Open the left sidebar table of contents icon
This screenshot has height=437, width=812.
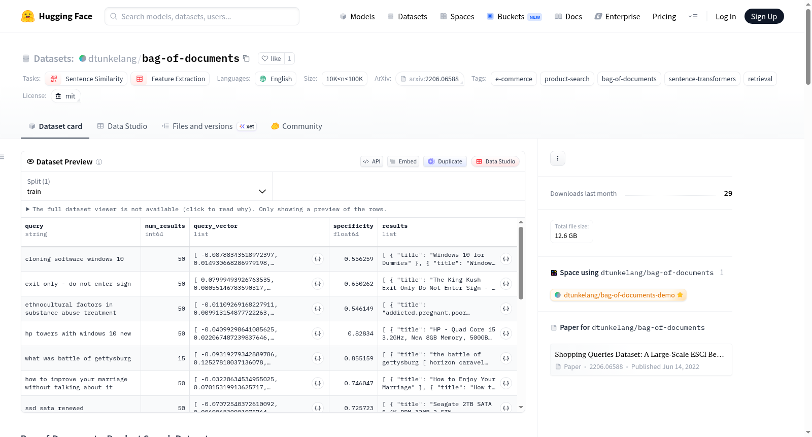tap(2, 157)
